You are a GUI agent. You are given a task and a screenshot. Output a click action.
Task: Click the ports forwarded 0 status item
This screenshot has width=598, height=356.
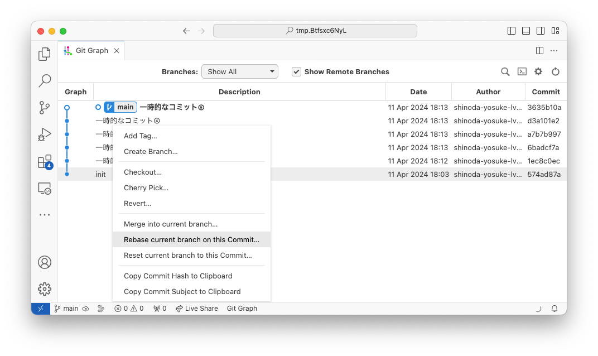point(160,309)
